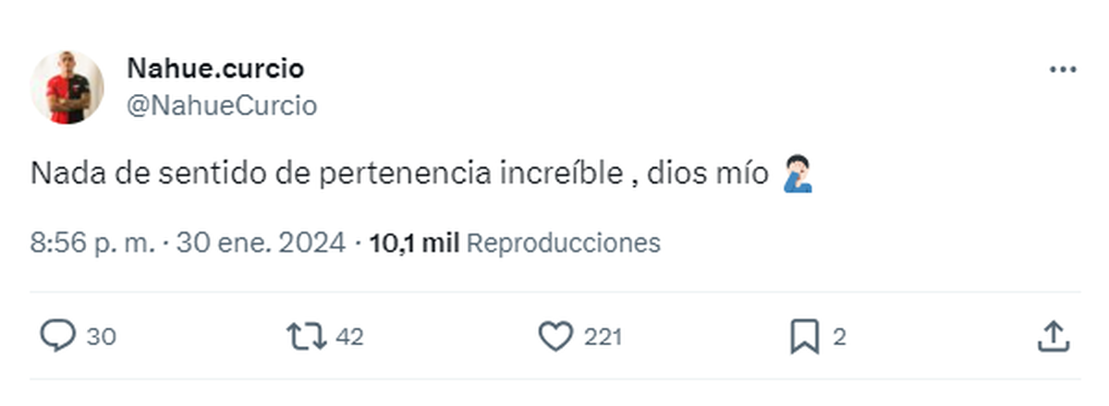Image resolution: width=1109 pixels, height=406 pixels.
Task: Click the 221 likes count
Action: (x=603, y=338)
